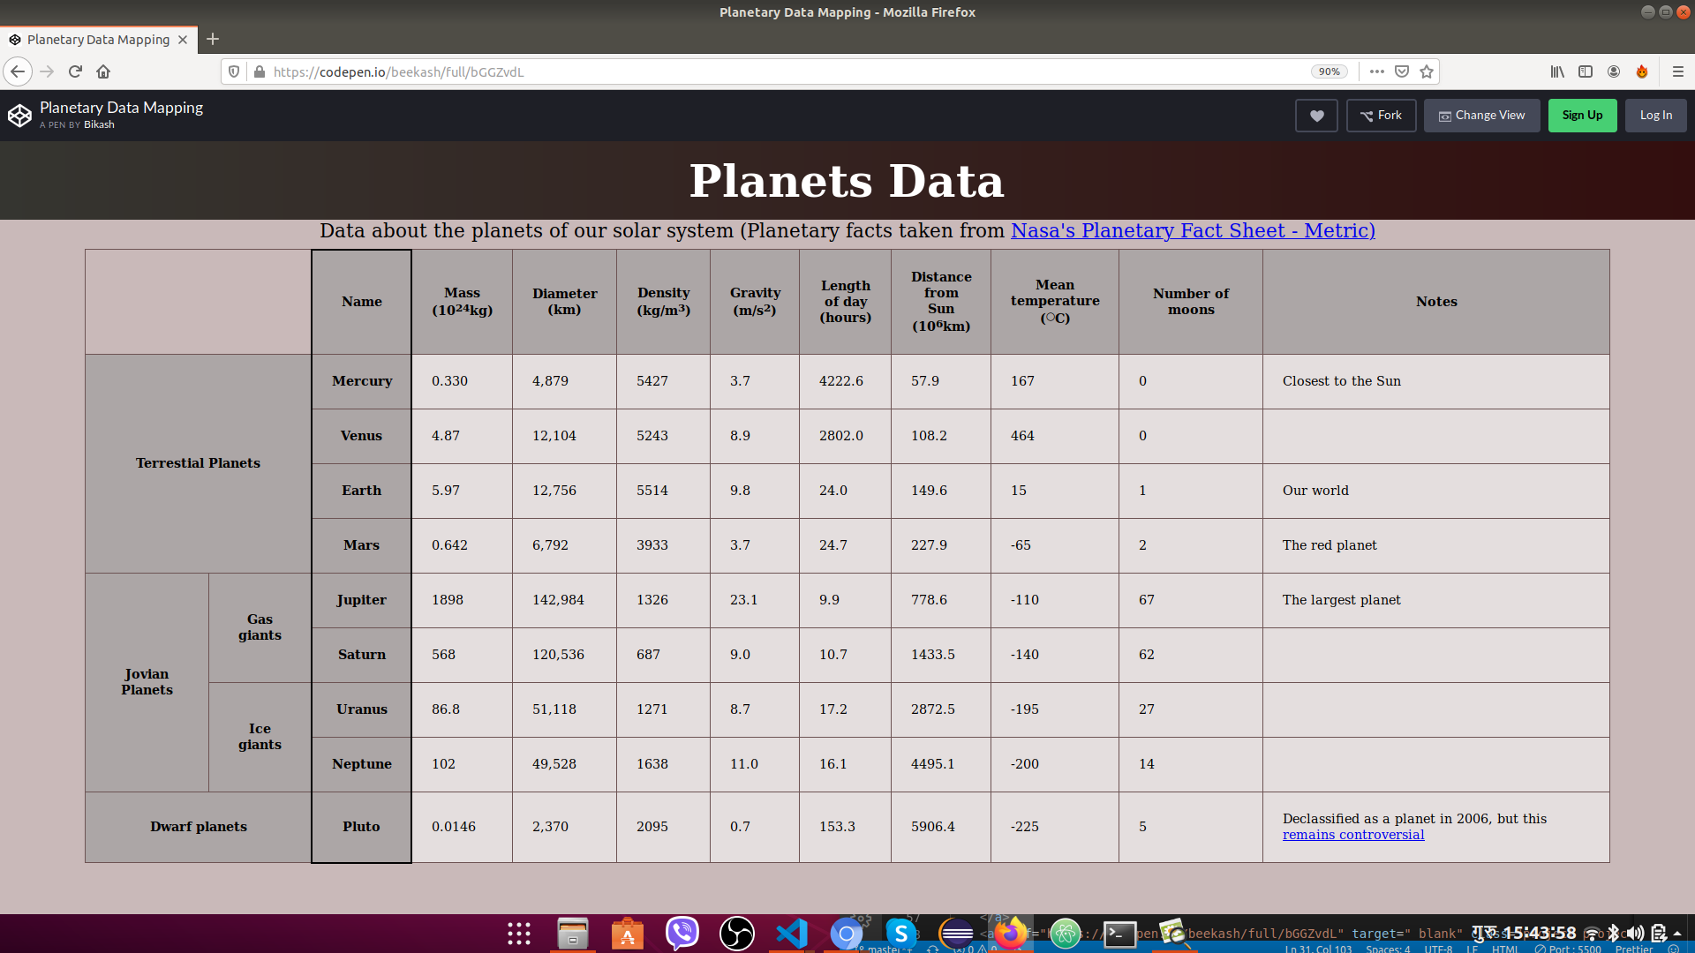The width and height of the screenshot is (1695, 953).
Task: Open a new browser tab with plus
Action: point(213,39)
